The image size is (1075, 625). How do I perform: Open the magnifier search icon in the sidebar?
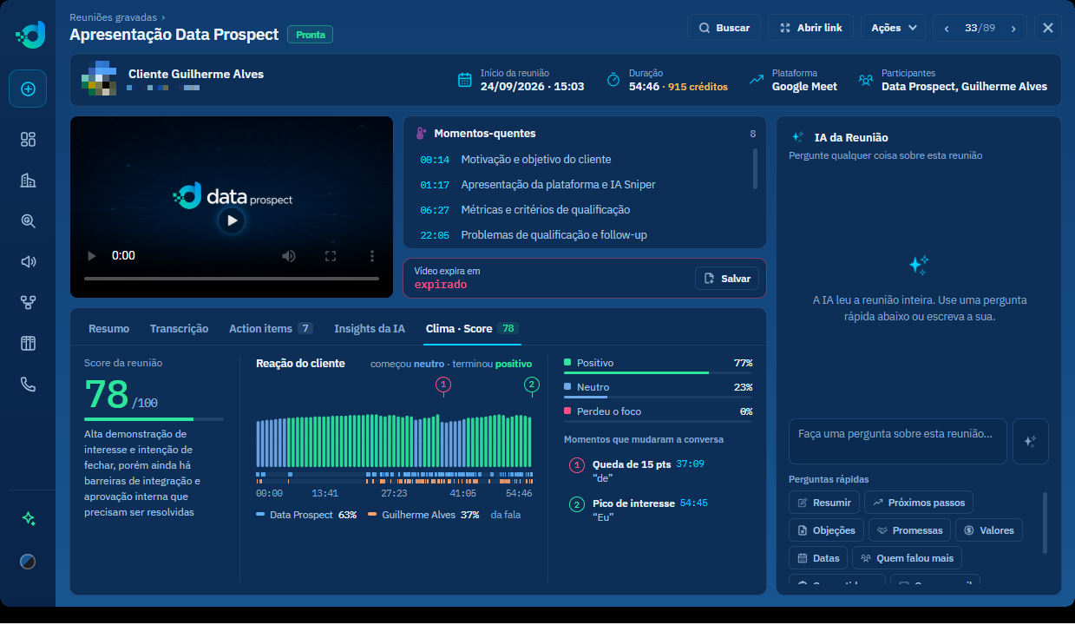28,220
